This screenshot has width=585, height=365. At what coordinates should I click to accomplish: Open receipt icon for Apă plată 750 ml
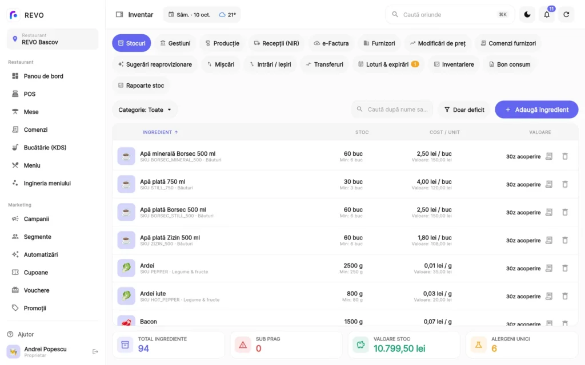click(x=549, y=184)
